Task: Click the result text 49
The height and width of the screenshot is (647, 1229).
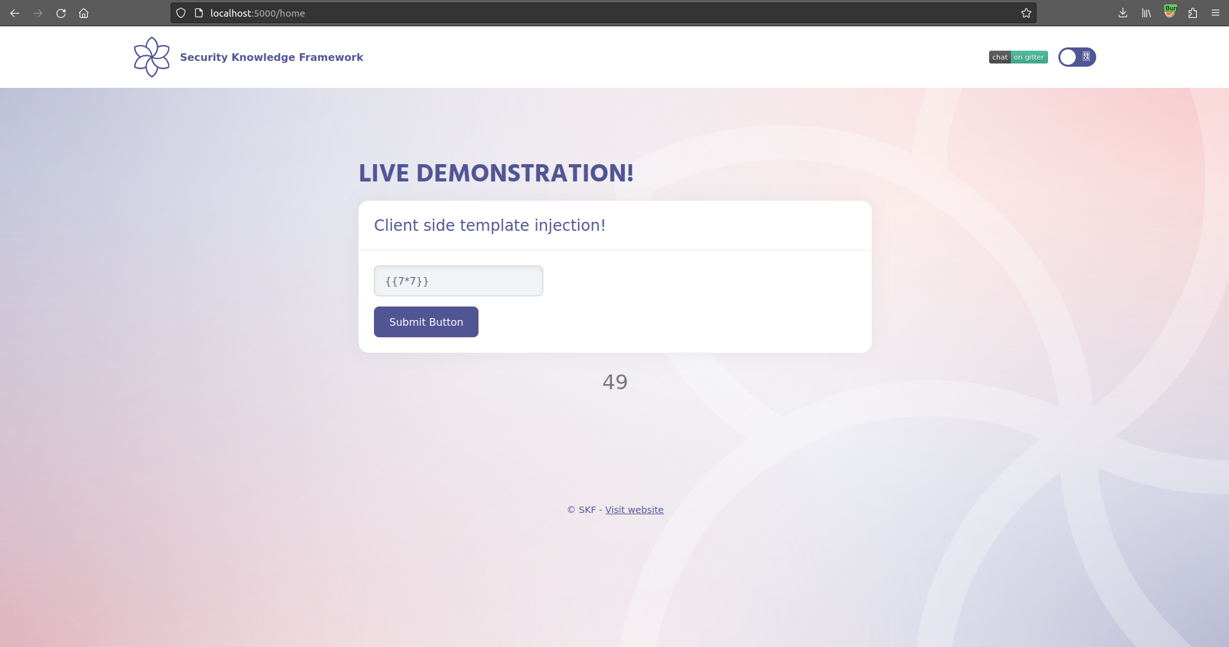Action: coord(615,382)
